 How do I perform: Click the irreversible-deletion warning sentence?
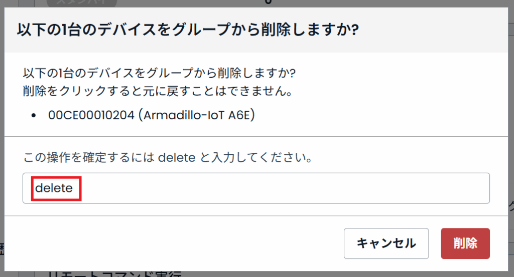(x=158, y=92)
